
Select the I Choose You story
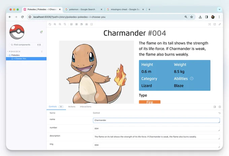point(26,58)
